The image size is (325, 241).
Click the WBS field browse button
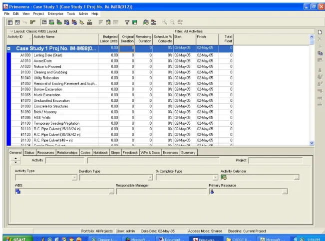pyautogui.click(x=111, y=192)
